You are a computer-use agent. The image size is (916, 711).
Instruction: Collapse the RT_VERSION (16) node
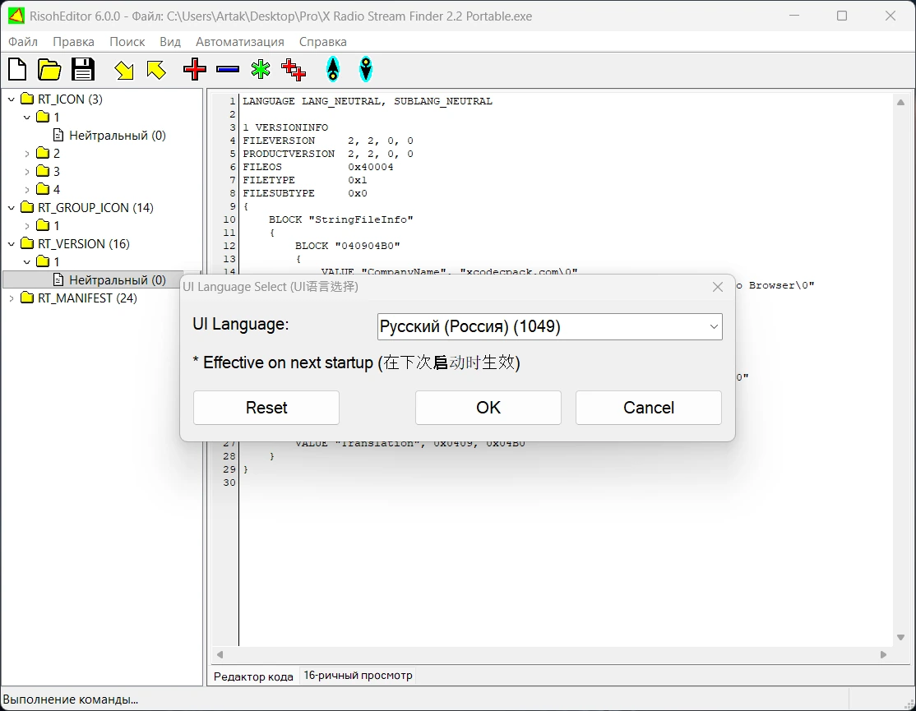pos(11,244)
